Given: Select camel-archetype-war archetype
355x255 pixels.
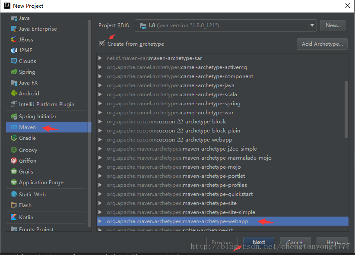Looking at the screenshot, I should point(222,113).
